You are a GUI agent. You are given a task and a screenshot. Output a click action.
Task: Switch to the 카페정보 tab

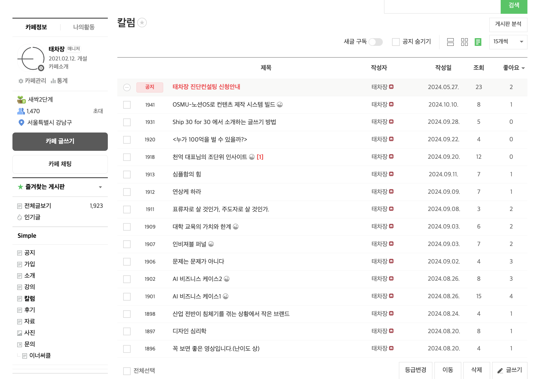[36, 27]
